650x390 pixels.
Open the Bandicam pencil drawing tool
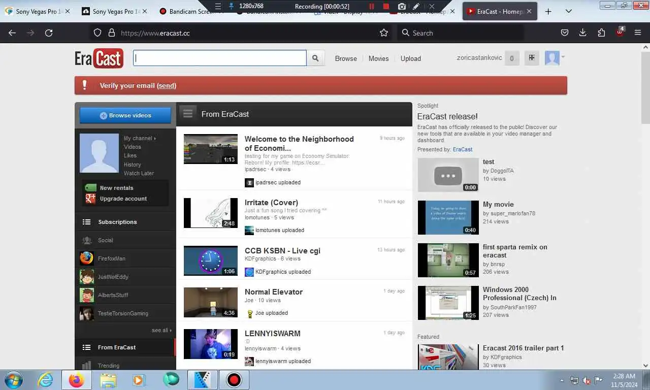(416, 6)
